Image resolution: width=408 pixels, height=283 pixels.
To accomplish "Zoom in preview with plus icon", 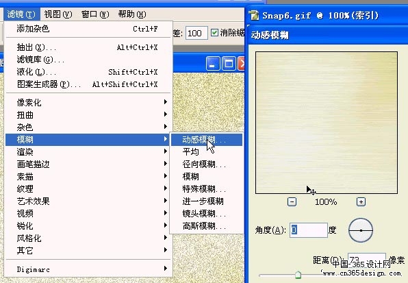I will [361, 201].
